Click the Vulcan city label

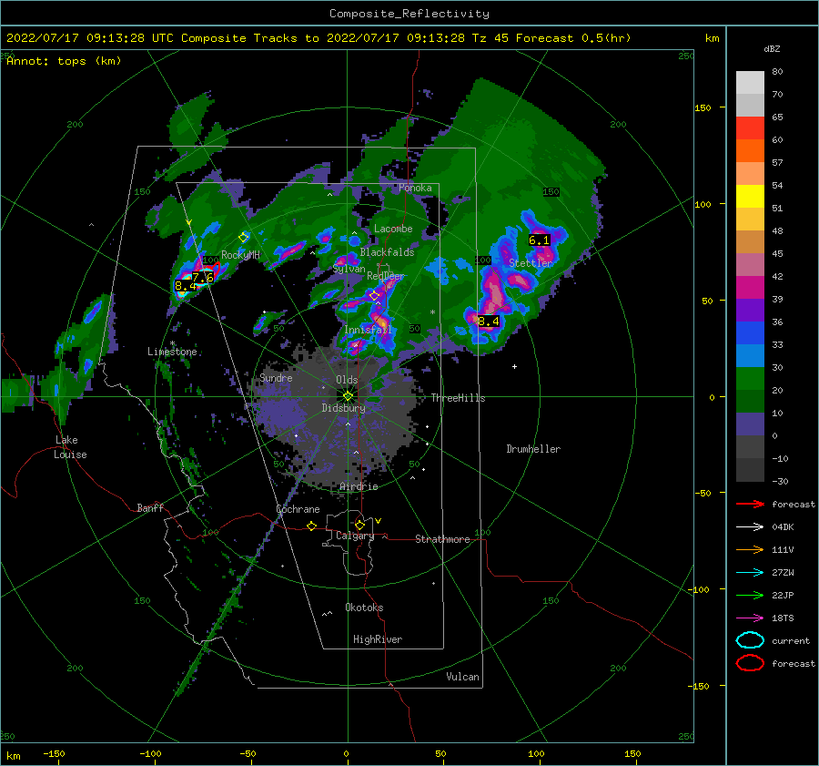tap(462, 677)
